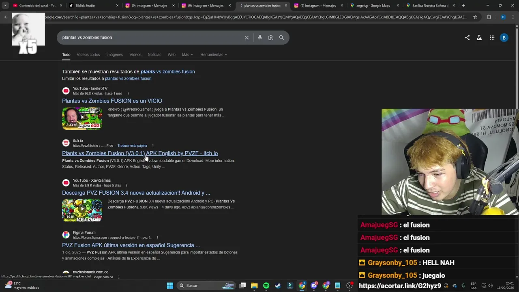Screen dimensions: 519x292
Task: Limit results to 'plantas vs zombies fusion' link
Action: (128, 78)
